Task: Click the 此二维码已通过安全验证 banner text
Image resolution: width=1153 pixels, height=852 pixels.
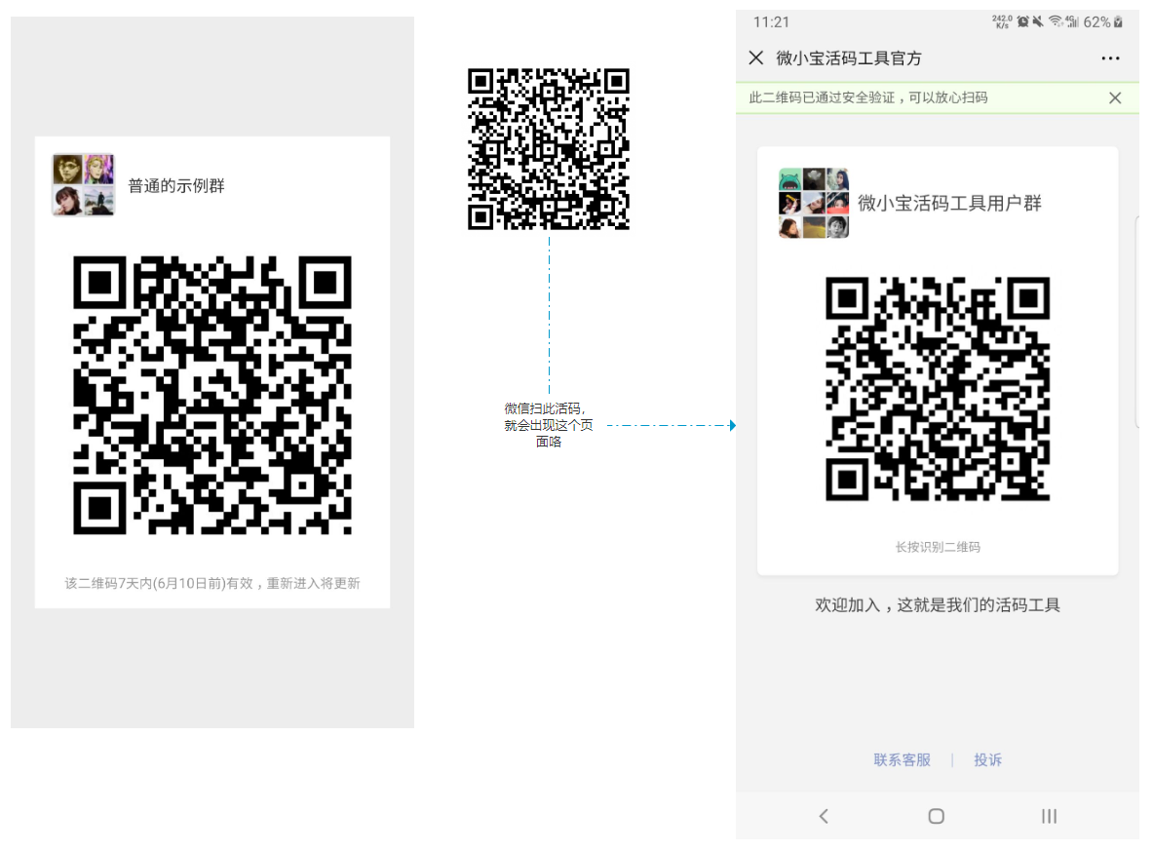Action: tap(867, 97)
